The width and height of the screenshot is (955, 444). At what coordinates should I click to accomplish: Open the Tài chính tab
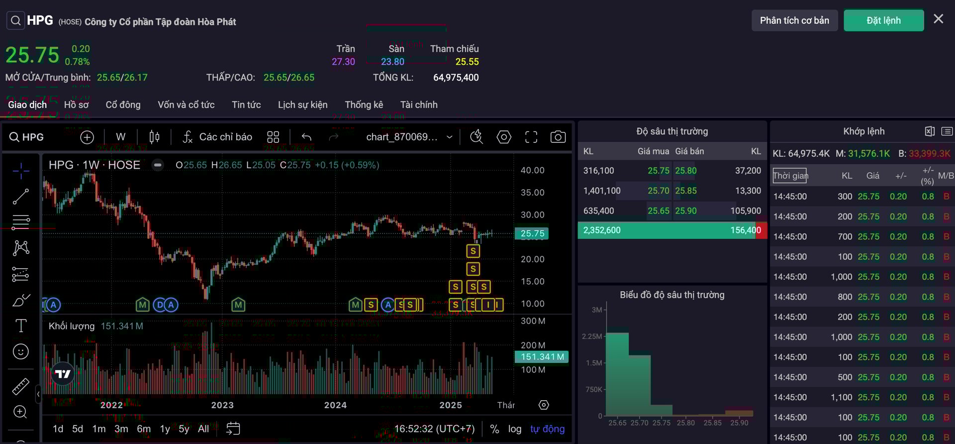(419, 105)
